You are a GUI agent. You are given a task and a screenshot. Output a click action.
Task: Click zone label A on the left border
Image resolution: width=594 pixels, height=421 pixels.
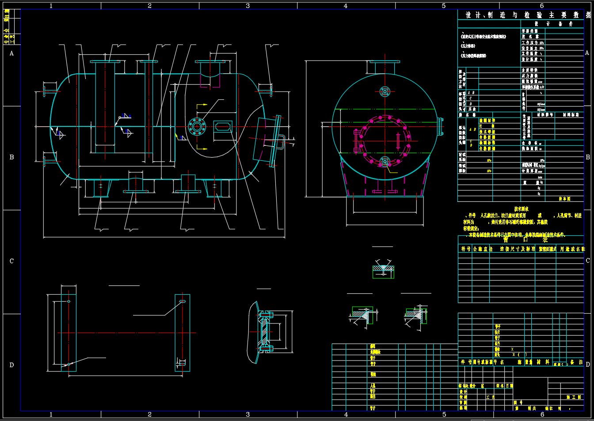[x=11, y=53]
